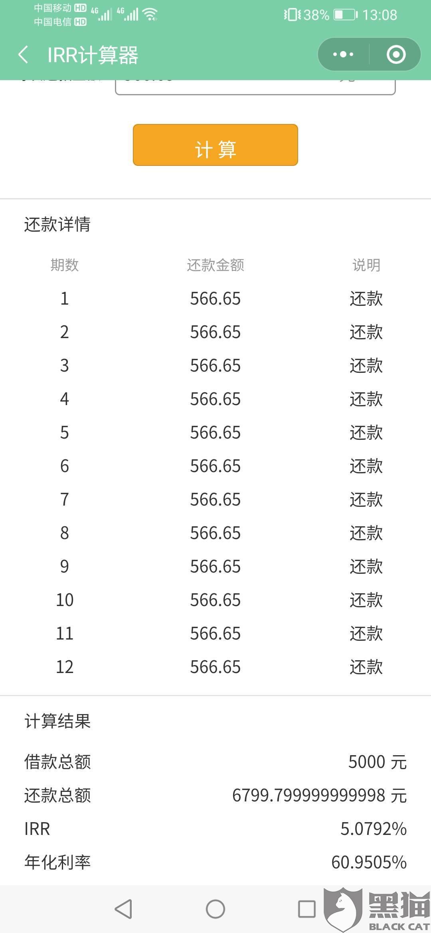Open recent apps with the square button
Image resolution: width=431 pixels, height=933 pixels.
[x=307, y=909]
